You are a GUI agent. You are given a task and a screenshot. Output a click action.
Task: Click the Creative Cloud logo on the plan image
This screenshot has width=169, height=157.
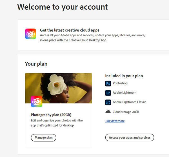pos(37,101)
